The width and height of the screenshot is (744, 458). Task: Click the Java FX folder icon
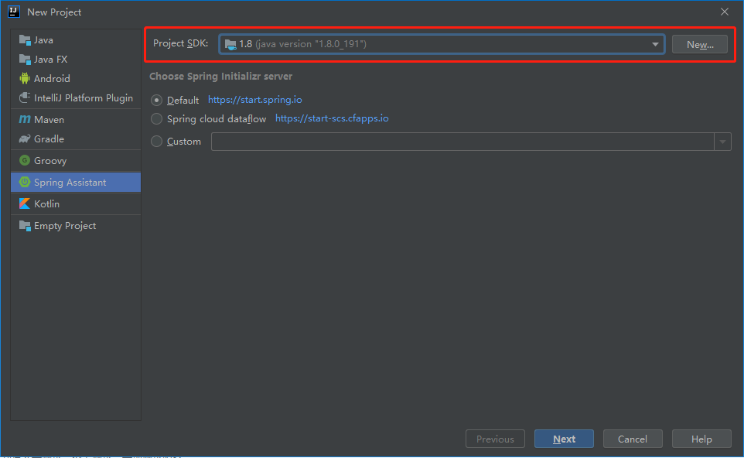coord(25,59)
